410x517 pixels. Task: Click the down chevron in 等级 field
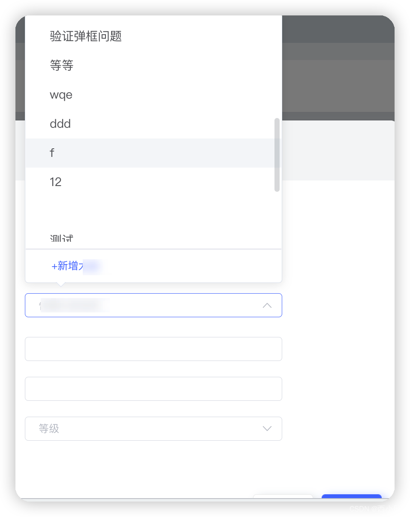(x=267, y=429)
